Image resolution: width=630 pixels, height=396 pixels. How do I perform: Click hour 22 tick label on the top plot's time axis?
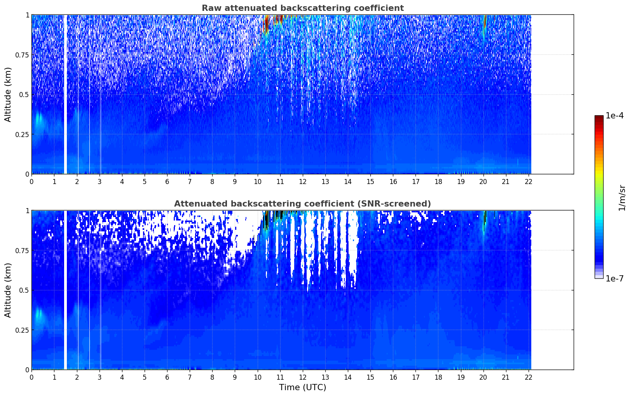[528, 181]
